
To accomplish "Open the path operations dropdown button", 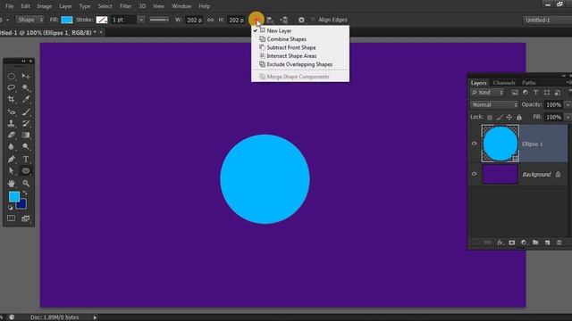I will coord(257,20).
